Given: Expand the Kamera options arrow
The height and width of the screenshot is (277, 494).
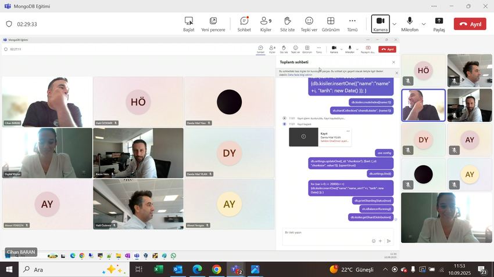Looking at the screenshot, I should [394, 24].
